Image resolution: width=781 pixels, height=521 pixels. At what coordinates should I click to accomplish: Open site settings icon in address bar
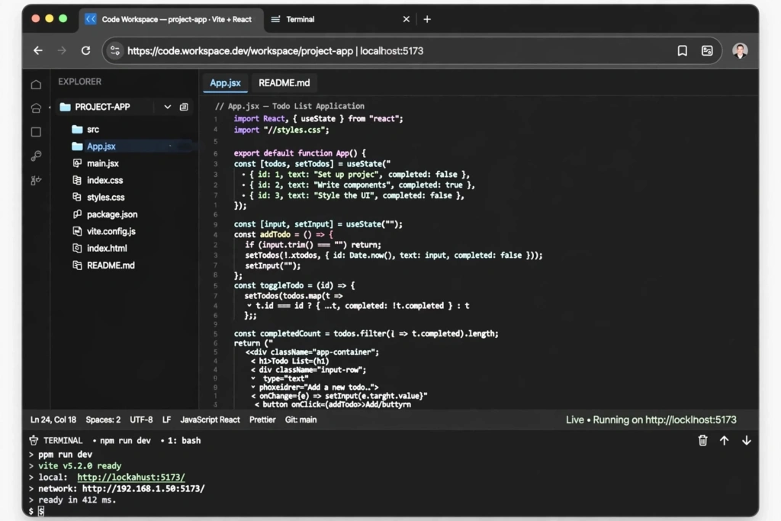tap(115, 50)
